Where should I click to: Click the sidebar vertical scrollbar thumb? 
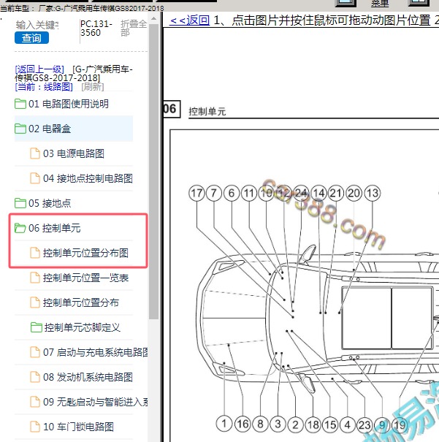pyautogui.click(x=153, y=172)
